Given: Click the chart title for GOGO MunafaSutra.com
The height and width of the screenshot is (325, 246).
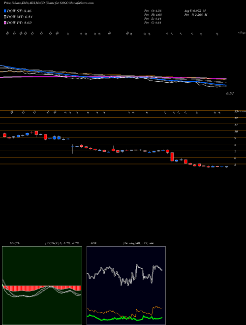Looking at the screenshot, I should pos(49,3).
